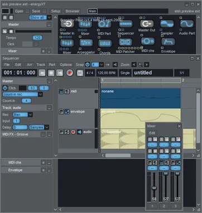Click the zoom magnifier icon

pos(140,64)
